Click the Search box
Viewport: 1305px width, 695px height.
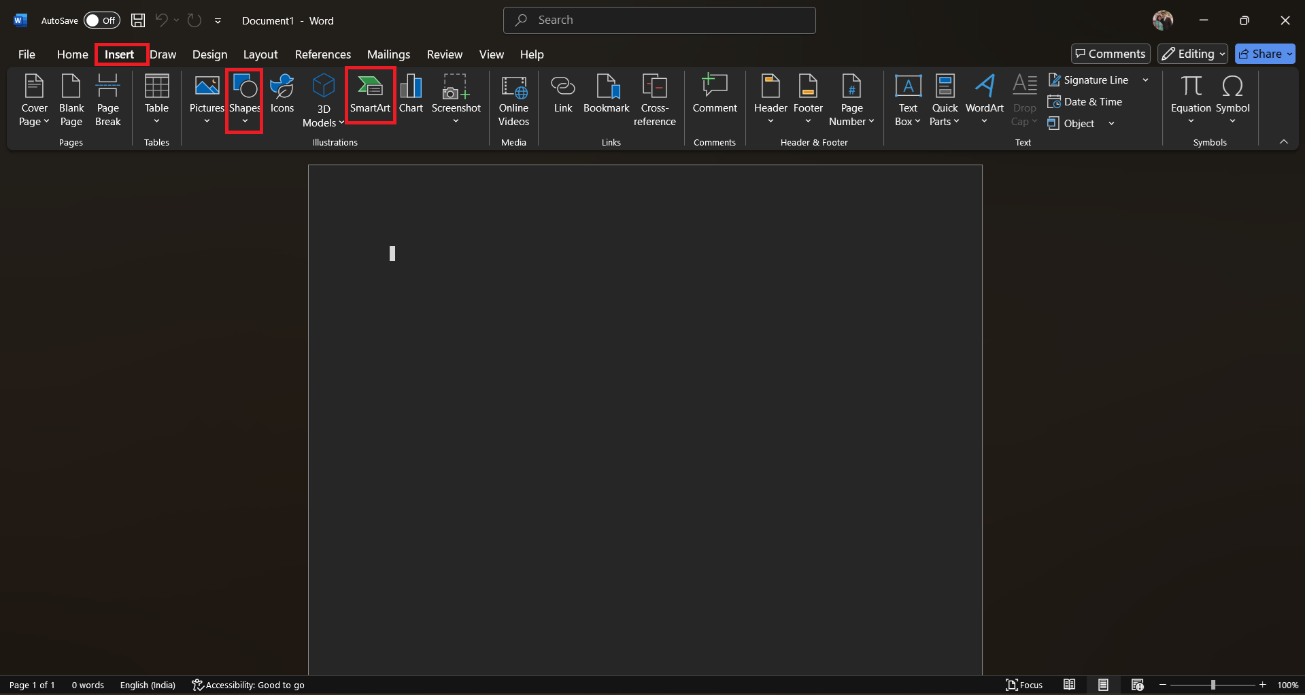click(660, 20)
